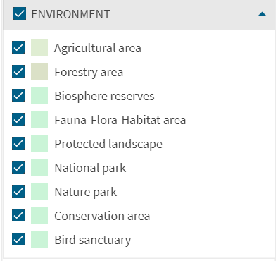Image resolution: width=278 pixels, height=261 pixels.
Task: Click the Bird sanctuary color swatch
Action: click(x=39, y=239)
